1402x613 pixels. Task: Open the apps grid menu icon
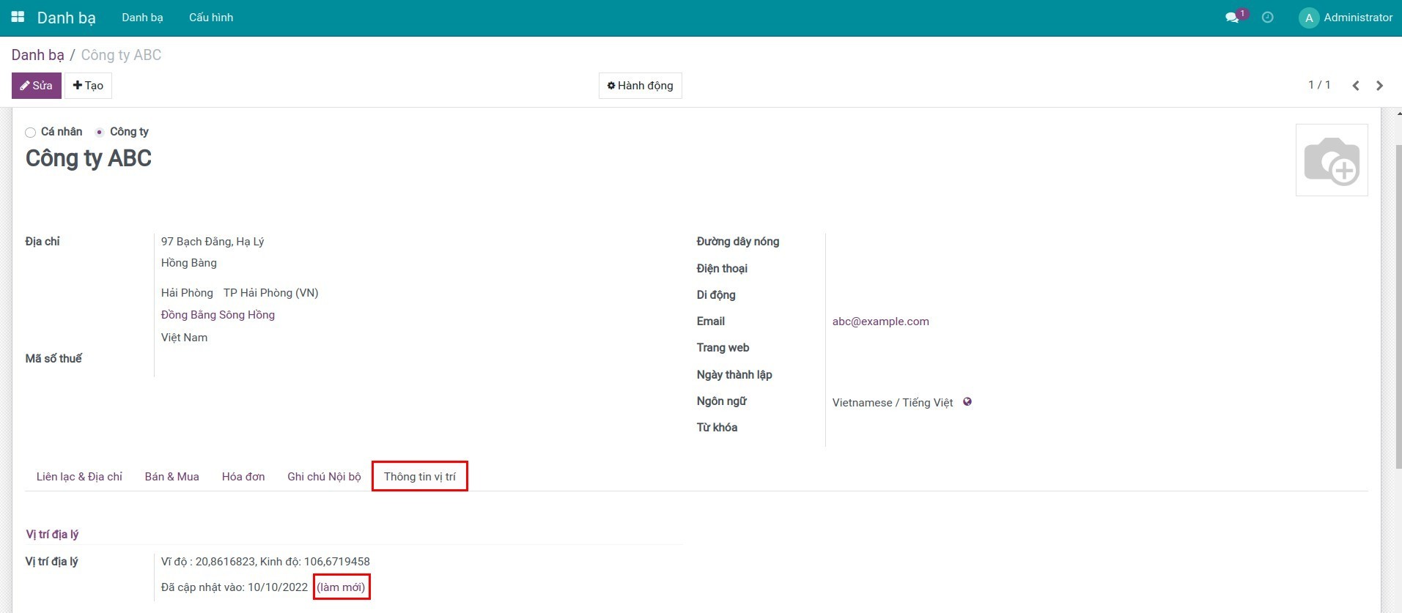coord(18,17)
